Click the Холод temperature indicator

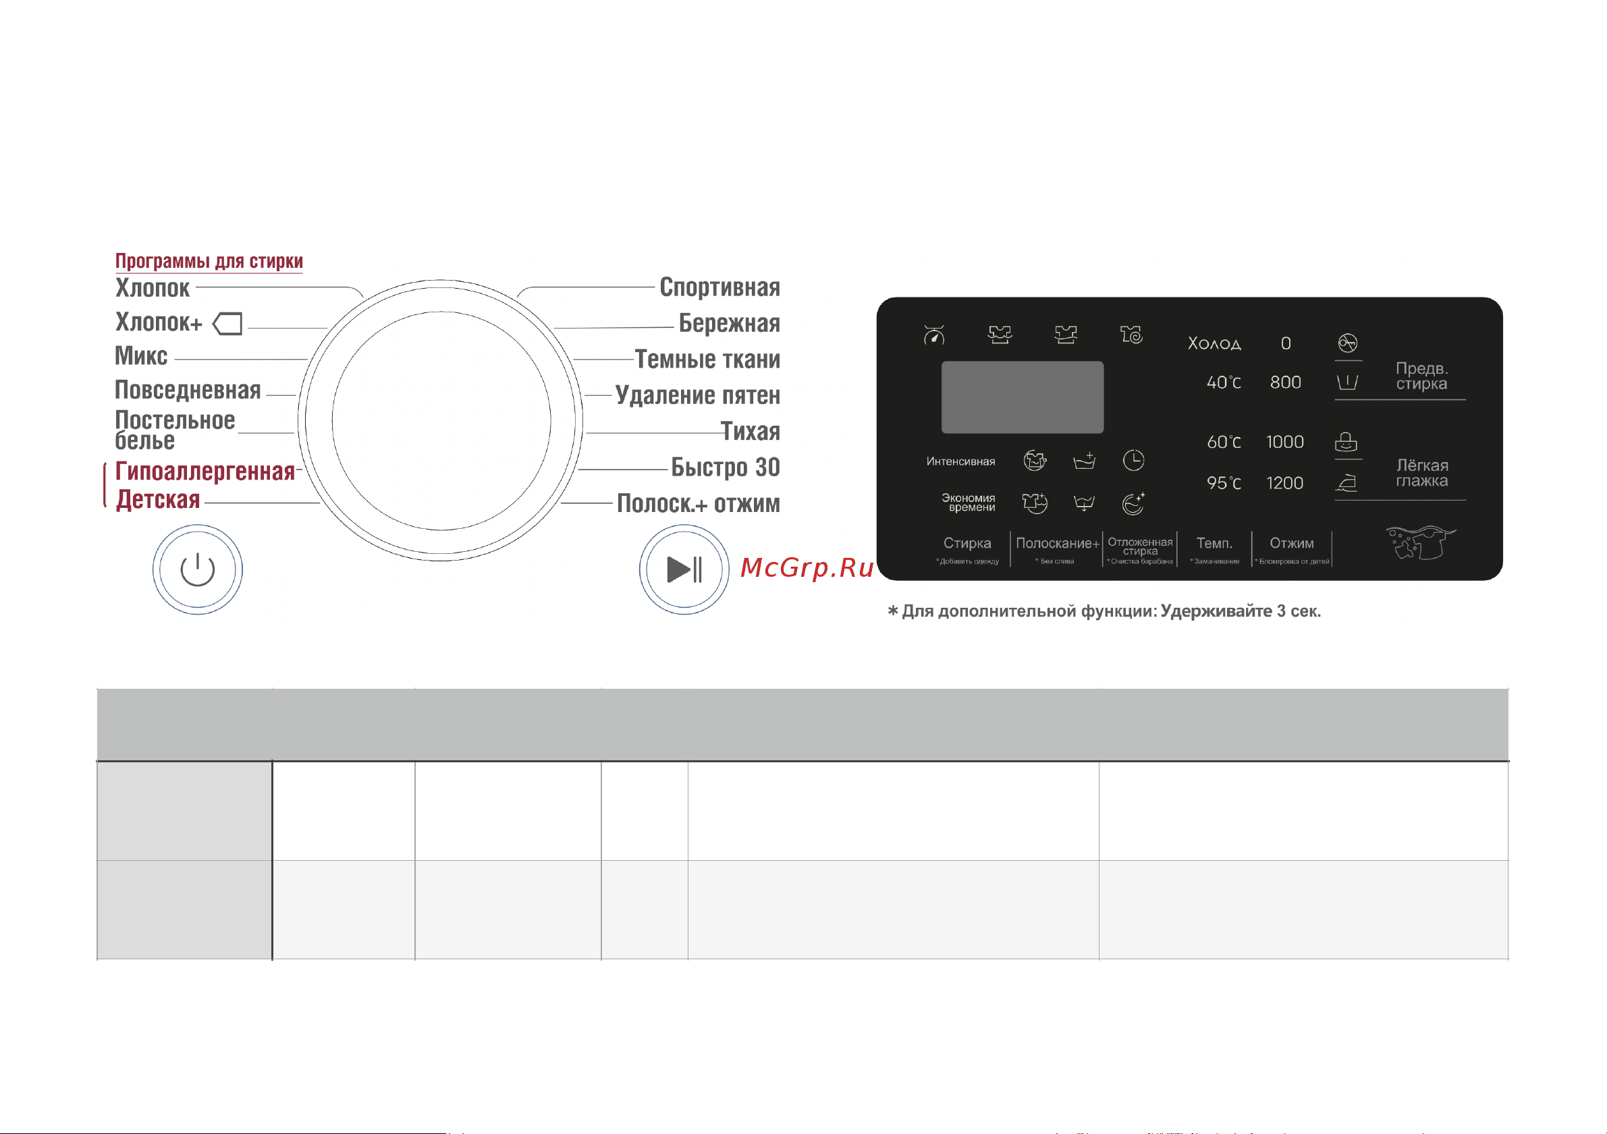(1214, 343)
